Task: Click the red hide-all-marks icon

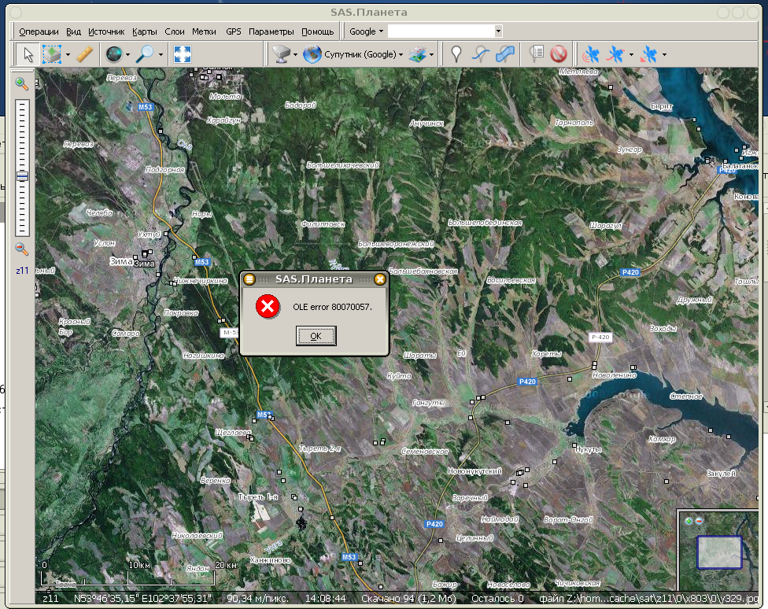Action: 559,54
